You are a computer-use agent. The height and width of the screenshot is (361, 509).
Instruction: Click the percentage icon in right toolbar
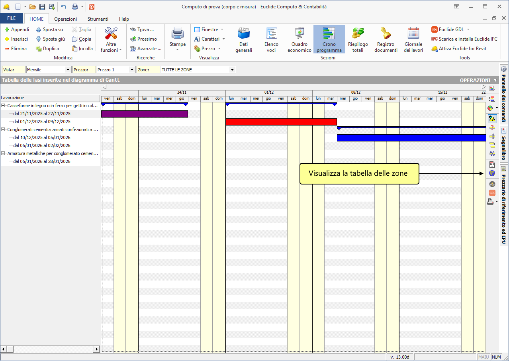(492, 154)
